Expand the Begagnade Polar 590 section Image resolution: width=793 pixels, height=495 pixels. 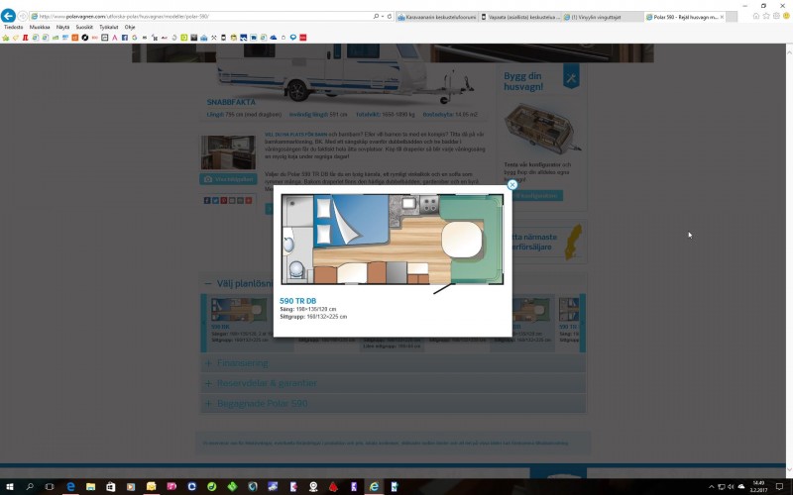[x=262, y=404]
